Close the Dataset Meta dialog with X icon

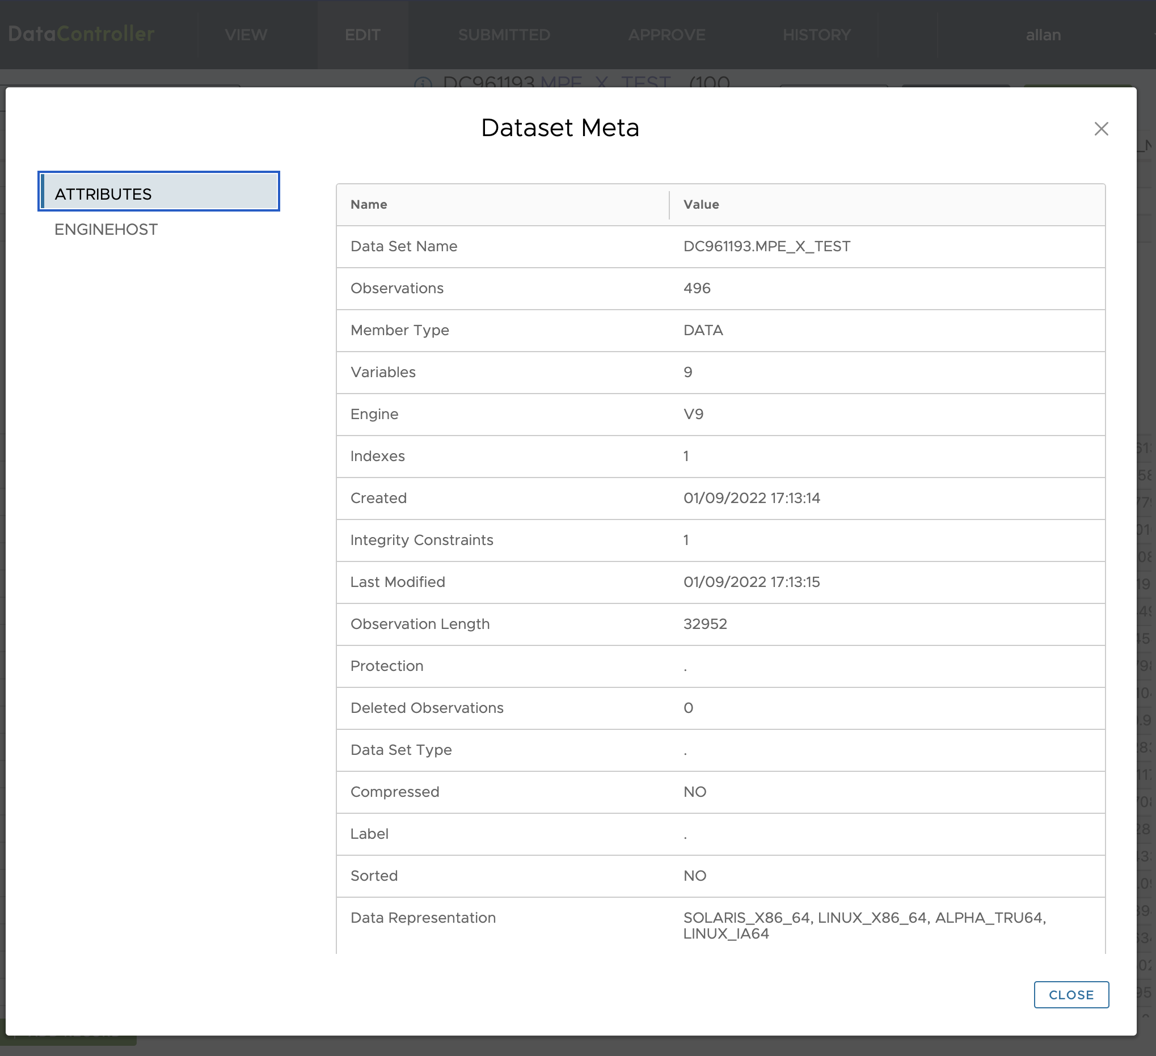tap(1100, 129)
